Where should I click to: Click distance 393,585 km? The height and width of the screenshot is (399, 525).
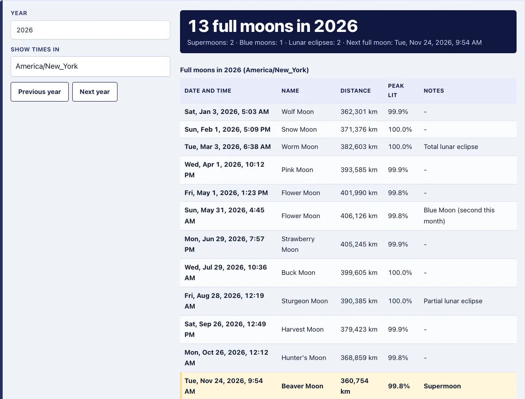coord(359,170)
